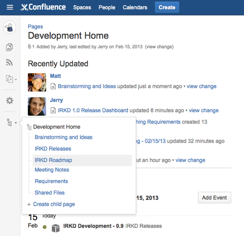The height and width of the screenshot is (236, 244).
Task: Click the IRKD Development - 0.9 event
Action: (x=93, y=226)
